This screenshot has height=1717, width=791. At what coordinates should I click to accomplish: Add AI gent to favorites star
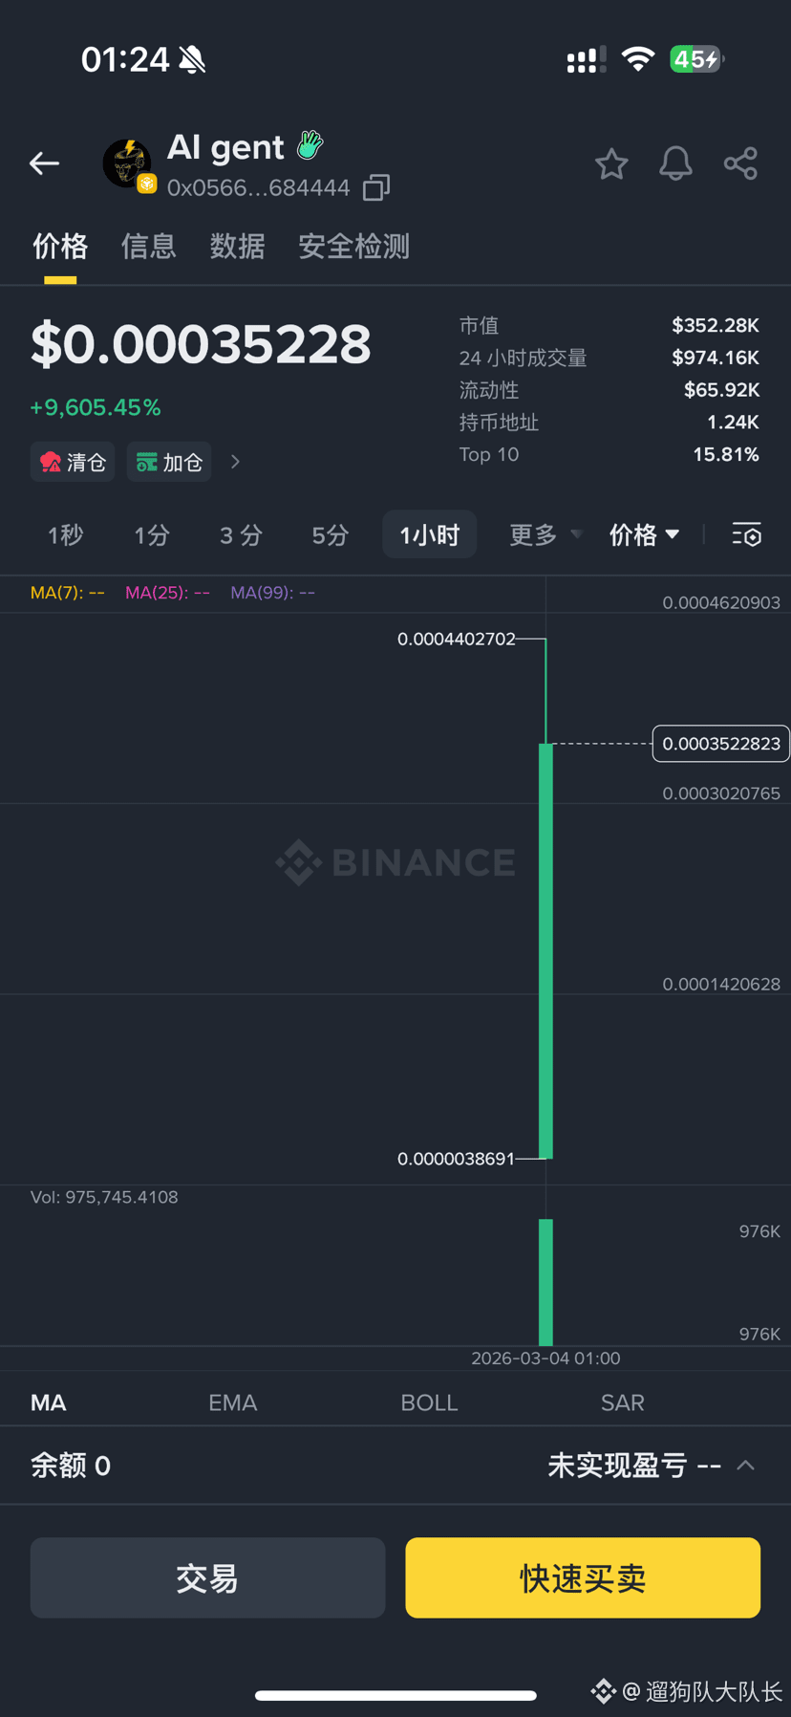click(611, 164)
